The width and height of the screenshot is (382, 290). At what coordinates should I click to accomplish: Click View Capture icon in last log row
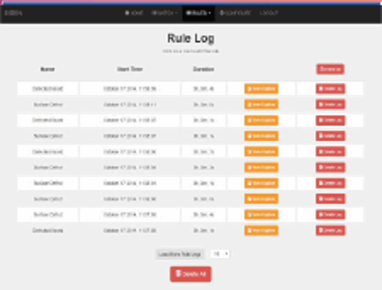[x=249, y=230]
